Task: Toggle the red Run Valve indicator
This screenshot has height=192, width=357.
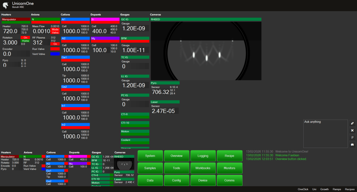Action: tap(55, 49)
